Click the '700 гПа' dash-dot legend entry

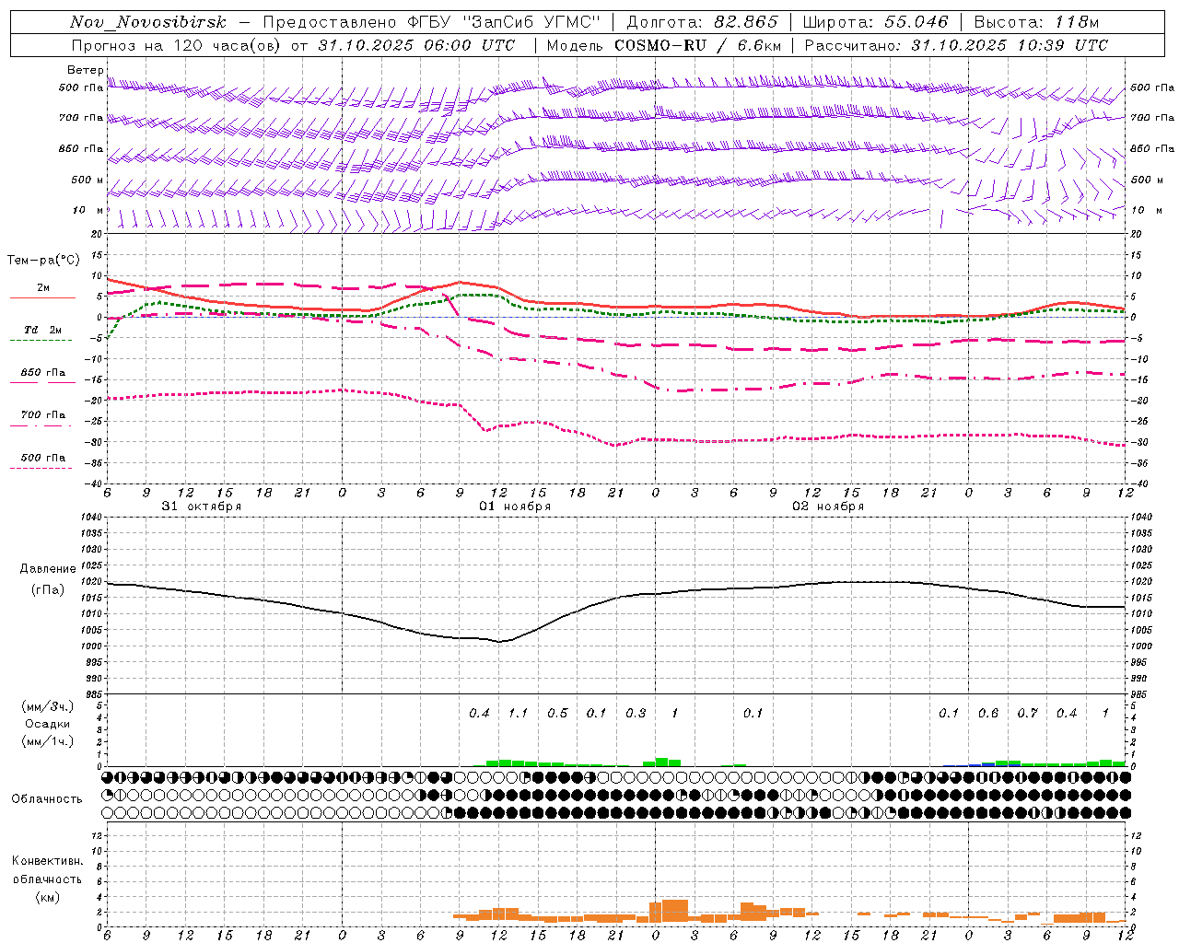[x=42, y=415]
